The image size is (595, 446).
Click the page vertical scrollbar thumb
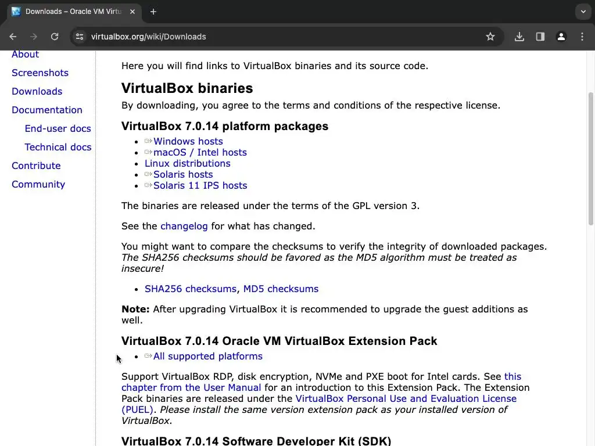click(x=591, y=159)
